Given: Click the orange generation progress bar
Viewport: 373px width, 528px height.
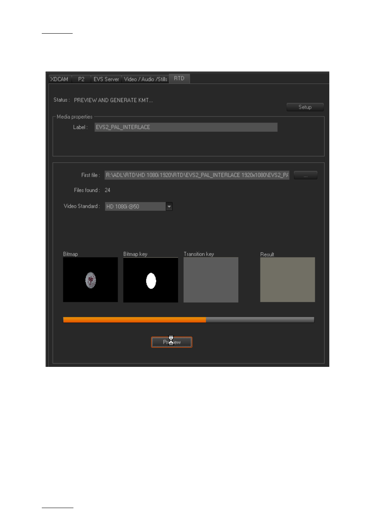Looking at the screenshot, I should (189, 320).
